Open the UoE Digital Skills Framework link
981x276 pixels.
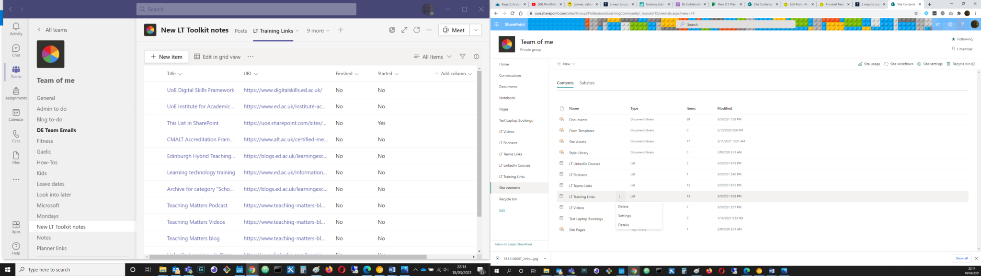coord(201,90)
